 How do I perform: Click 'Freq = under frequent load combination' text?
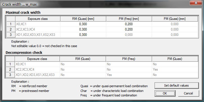(109, 95)
